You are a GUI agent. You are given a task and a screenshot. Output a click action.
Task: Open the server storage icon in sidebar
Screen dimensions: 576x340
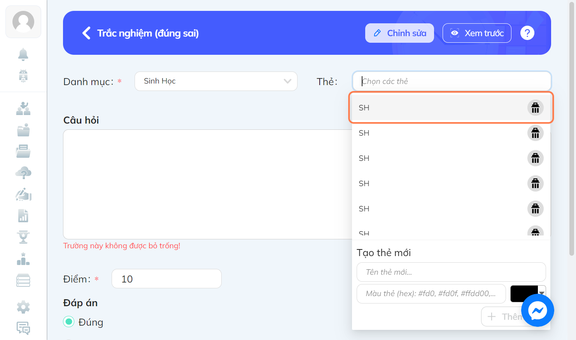point(23,280)
